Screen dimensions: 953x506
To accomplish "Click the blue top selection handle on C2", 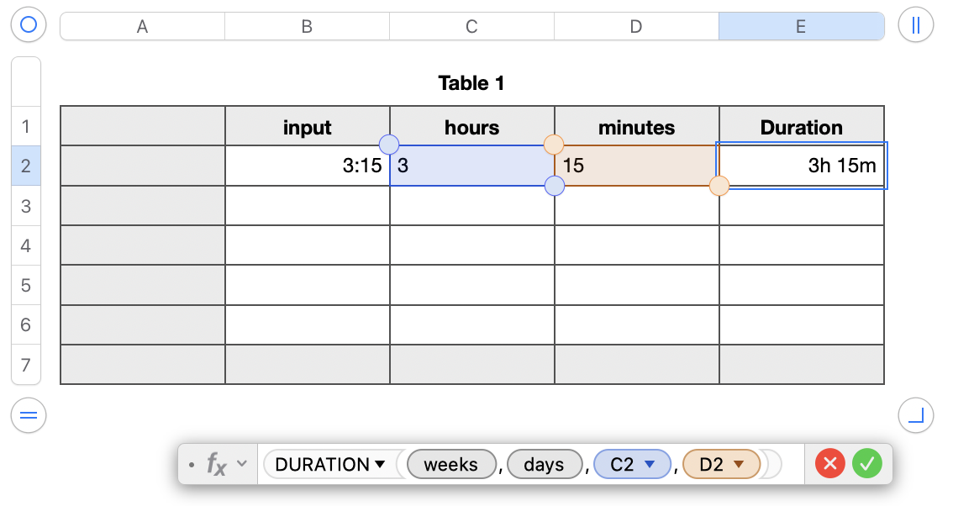I will [x=390, y=145].
